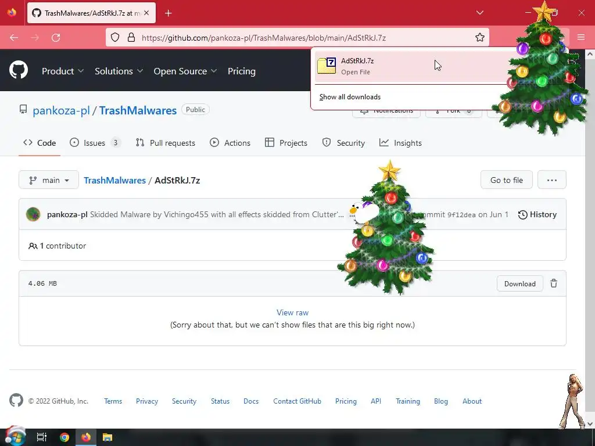This screenshot has height=446, width=595.
Task: Switch to the Actions tab
Action: point(230,143)
